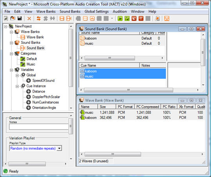Select the OrientationAngle variable
This screenshot has width=211, height=177.
click(x=44, y=108)
